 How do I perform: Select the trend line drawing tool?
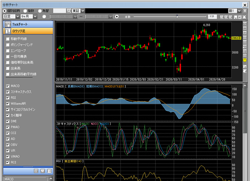coord(244,24)
